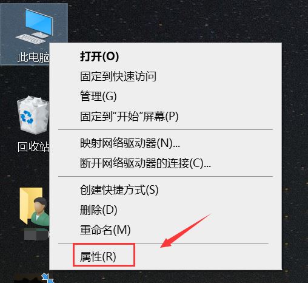Select the user folder with person icon
The image size is (308, 283).
[35, 206]
